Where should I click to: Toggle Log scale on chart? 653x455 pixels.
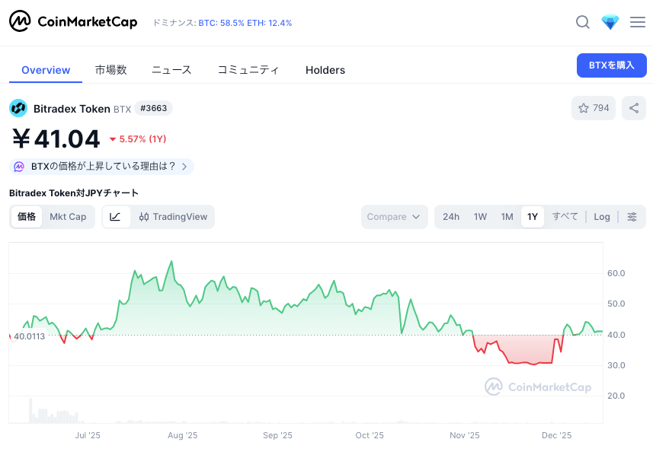tap(602, 217)
